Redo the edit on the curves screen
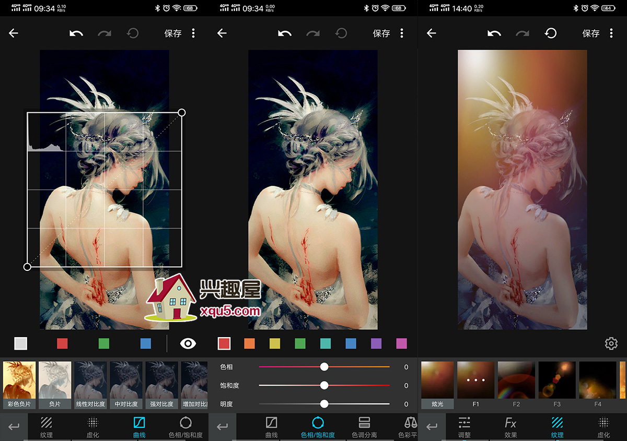Viewport: 627px width, 441px height. click(x=104, y=33)
